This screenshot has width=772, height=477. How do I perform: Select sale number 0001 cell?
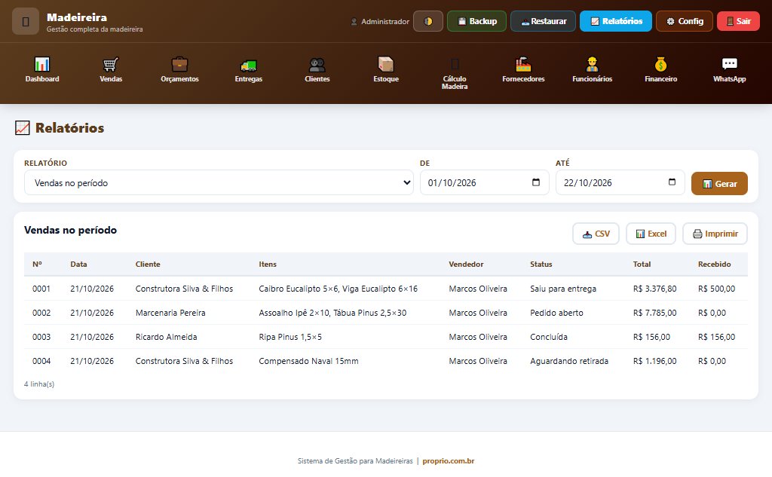(x=41, y=289)
